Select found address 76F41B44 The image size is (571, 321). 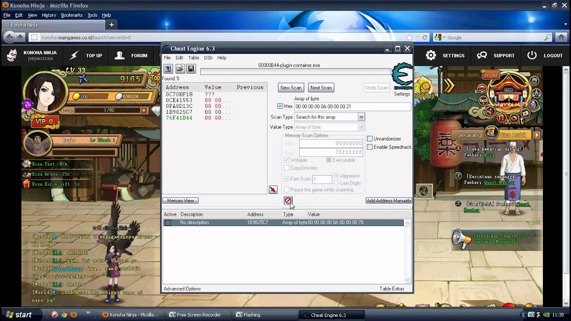point(179,118)
